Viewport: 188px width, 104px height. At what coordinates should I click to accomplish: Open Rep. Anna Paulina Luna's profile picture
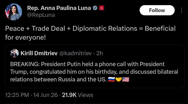(x=14, y=12)
